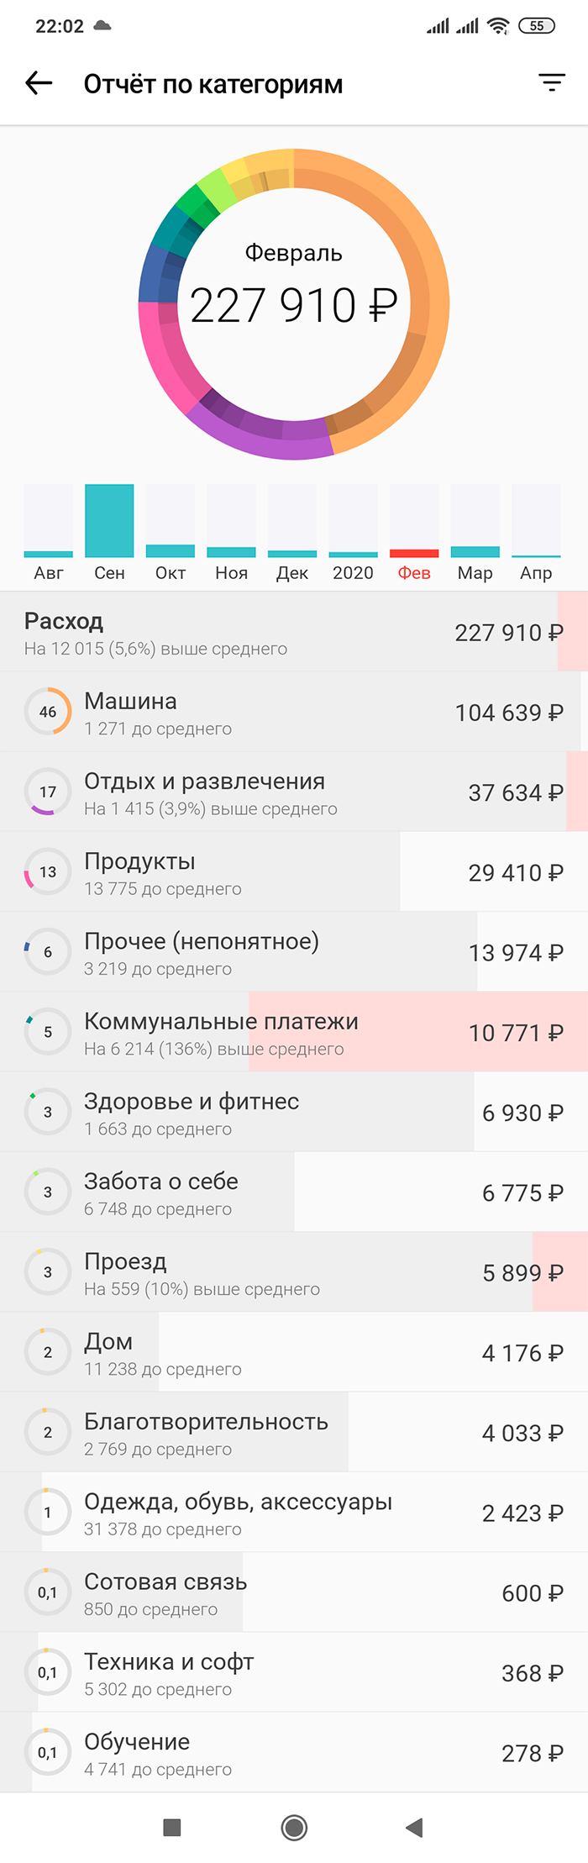Open Коммунальные платежи category row
588x1863 pixels.
click(294, 1032)
